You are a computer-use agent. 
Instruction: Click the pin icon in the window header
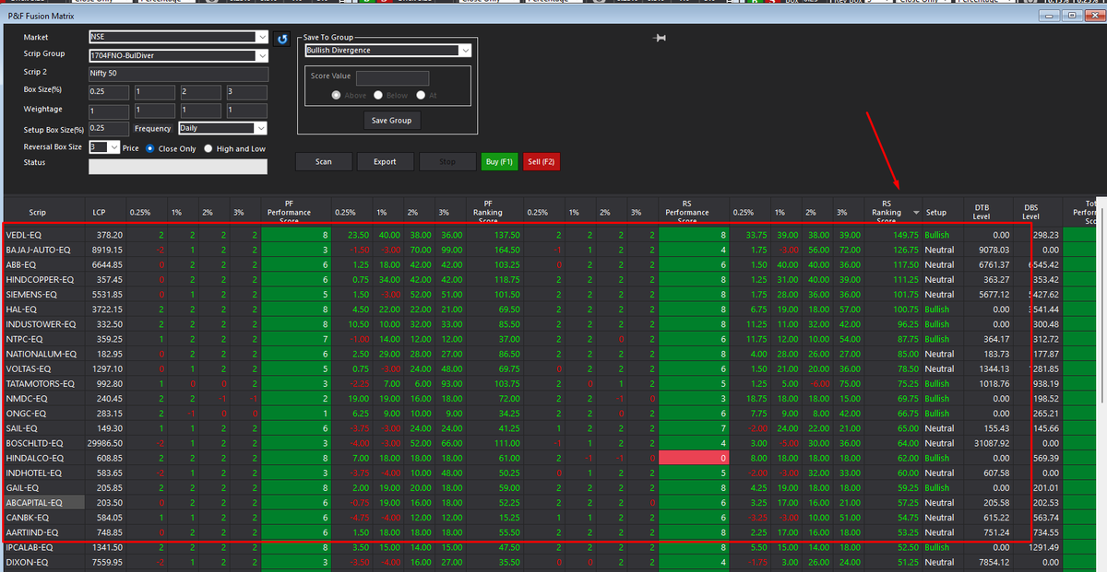click(660, 38)
